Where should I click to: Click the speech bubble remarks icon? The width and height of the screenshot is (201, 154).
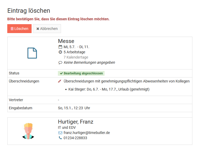[x=60, y=63]
